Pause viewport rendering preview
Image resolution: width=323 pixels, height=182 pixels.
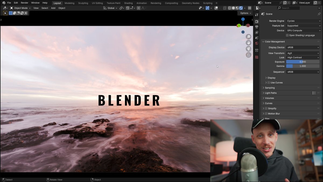[x=250, y=8]
